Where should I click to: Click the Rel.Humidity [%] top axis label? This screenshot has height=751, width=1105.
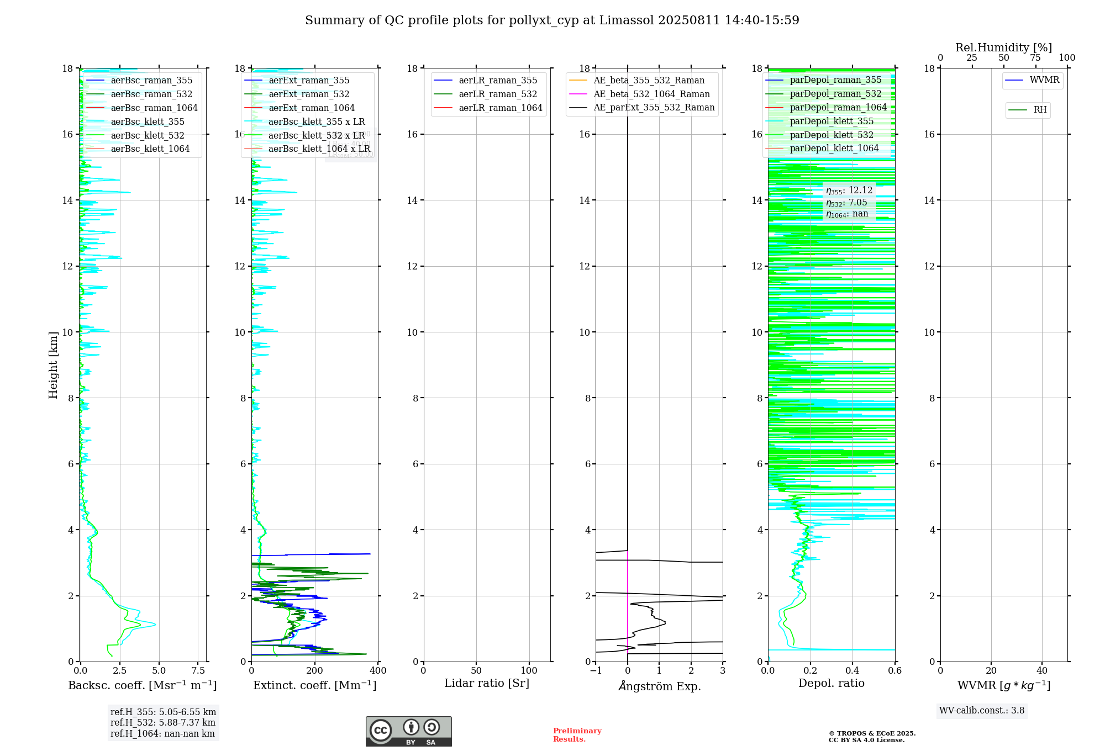click(1004, 47)
